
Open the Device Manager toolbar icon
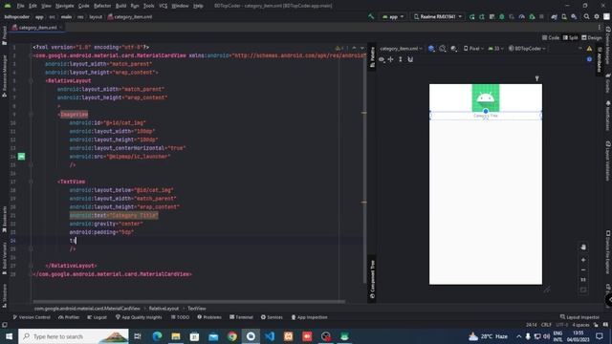(564, 17)
